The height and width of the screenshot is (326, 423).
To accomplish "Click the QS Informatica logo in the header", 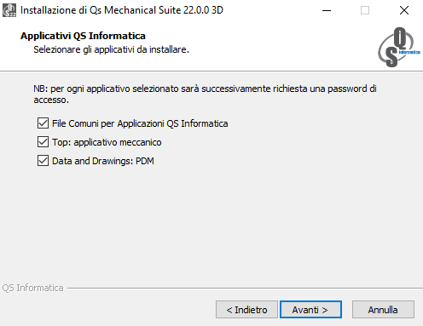I will (399, 47).
